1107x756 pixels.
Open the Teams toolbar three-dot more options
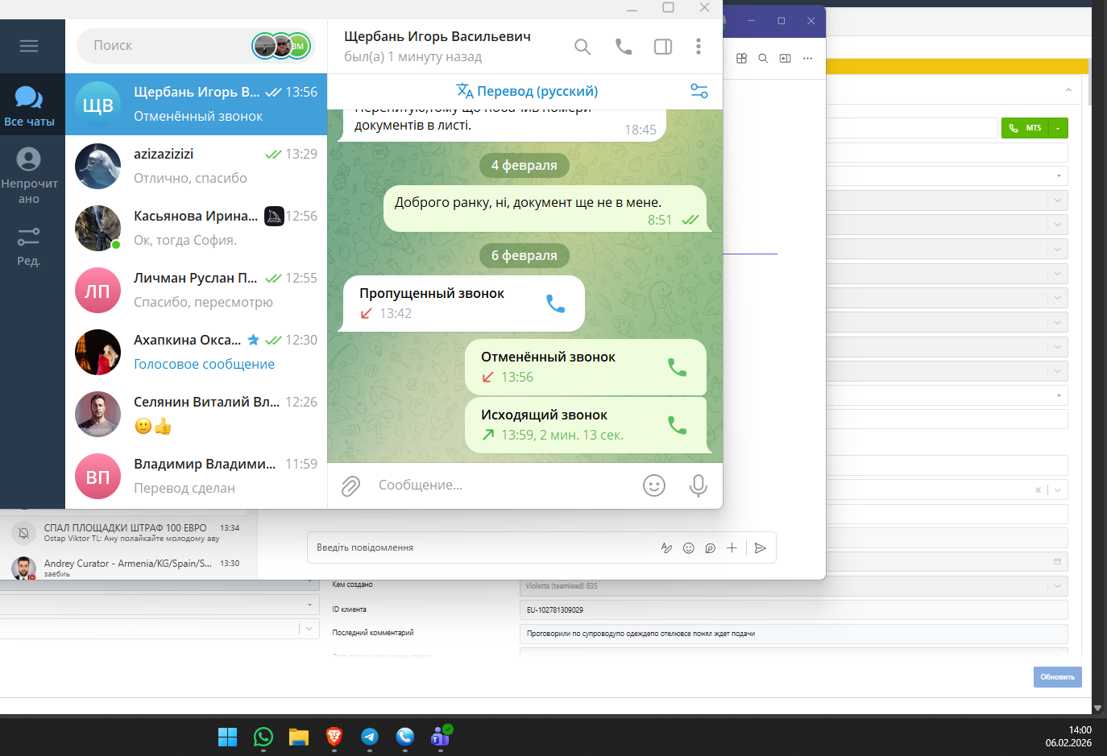click(807, 58)
